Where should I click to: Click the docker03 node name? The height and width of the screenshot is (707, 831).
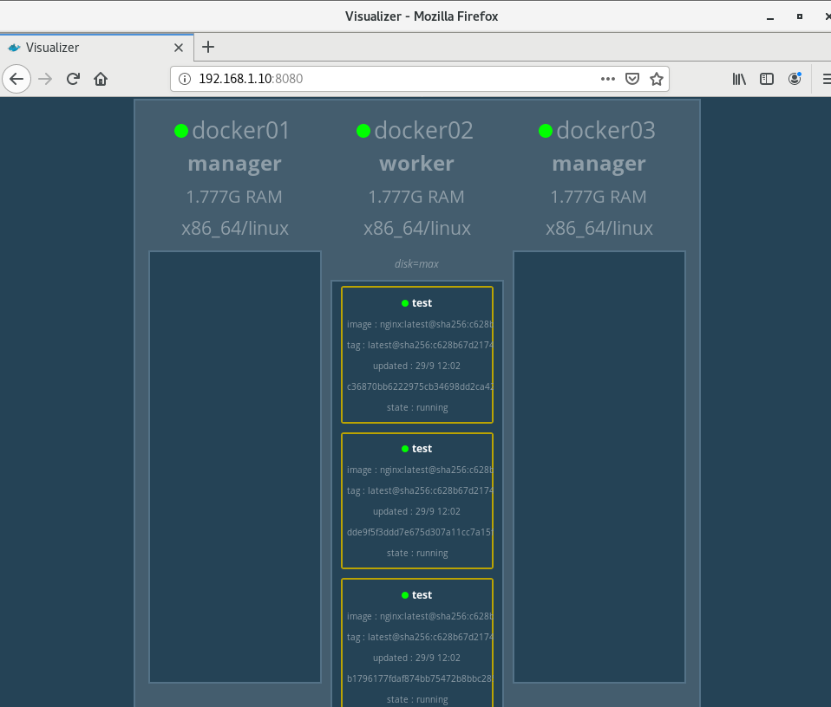(x=605, y=130)
